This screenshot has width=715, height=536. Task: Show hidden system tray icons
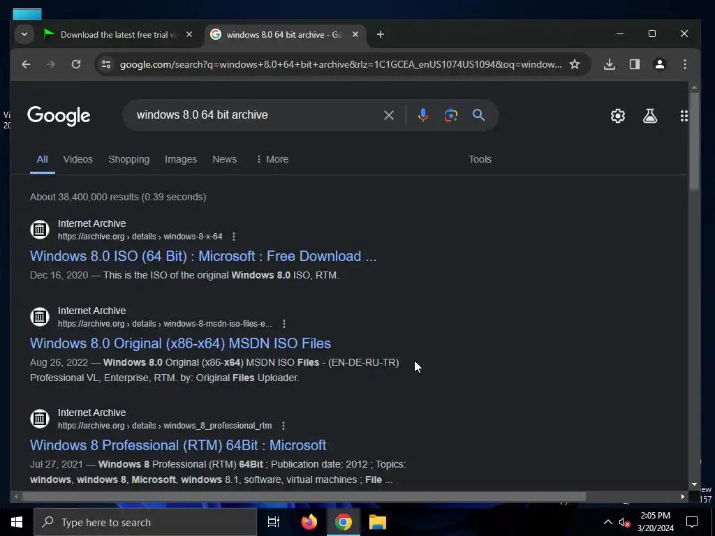[x=608, y=522]
